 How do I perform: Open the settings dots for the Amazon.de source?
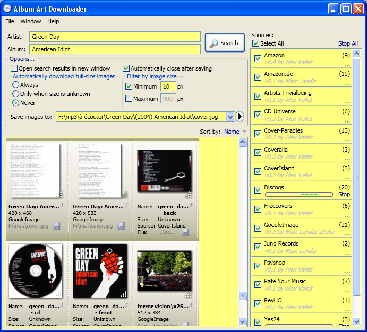click(x=347, y=84)
